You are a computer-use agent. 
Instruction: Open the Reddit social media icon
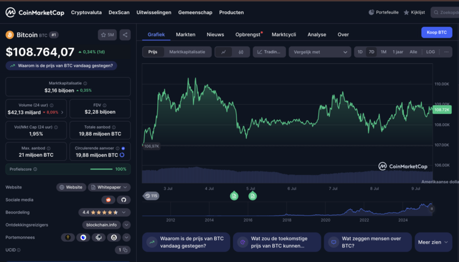(x=108, y=200)
